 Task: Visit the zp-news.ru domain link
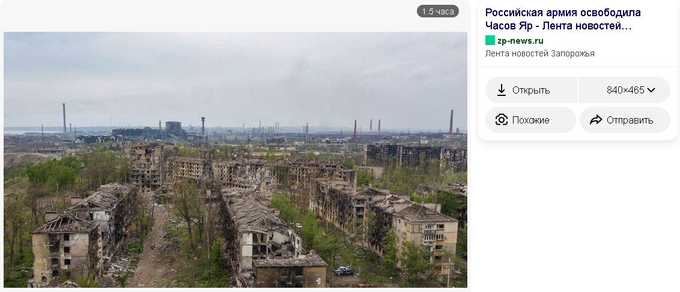click(520, 41)
